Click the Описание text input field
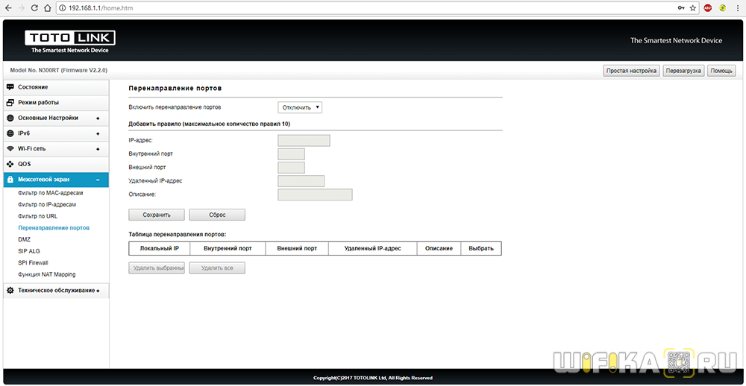The height and width of the screenshot is (386, 746). click(314, 195)
